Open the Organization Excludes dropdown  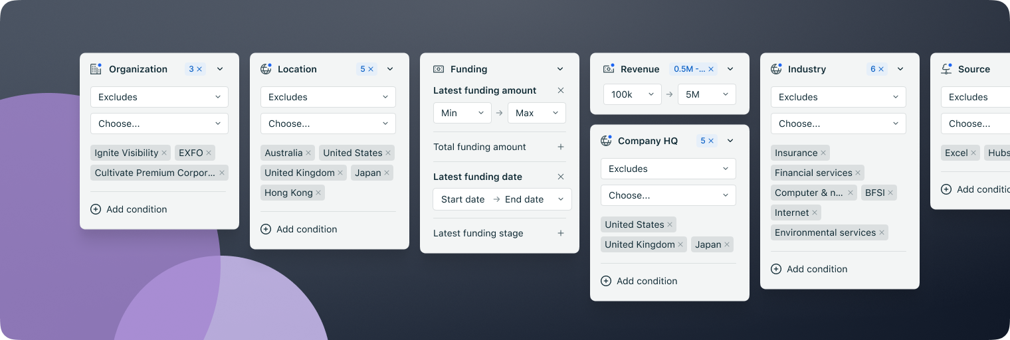pos(159,97)
